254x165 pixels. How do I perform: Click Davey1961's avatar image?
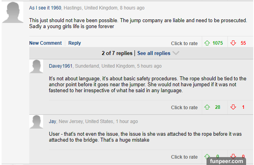(x=36, y=66)
